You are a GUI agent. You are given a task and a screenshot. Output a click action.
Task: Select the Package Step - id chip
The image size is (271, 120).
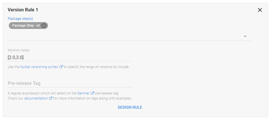click(26, 26)
